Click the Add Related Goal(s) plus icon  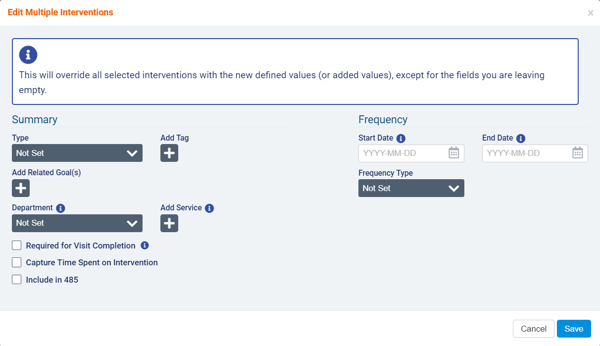(21, 188)
